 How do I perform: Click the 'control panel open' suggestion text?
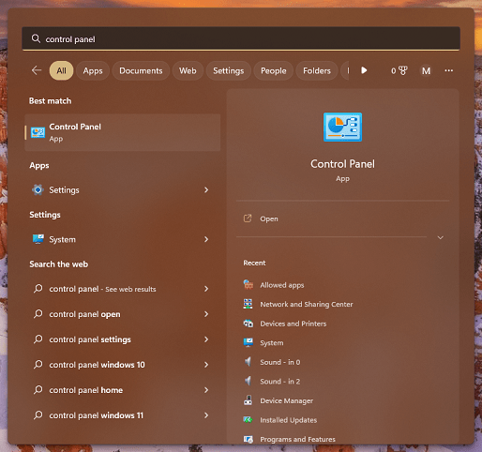[84, 314]
